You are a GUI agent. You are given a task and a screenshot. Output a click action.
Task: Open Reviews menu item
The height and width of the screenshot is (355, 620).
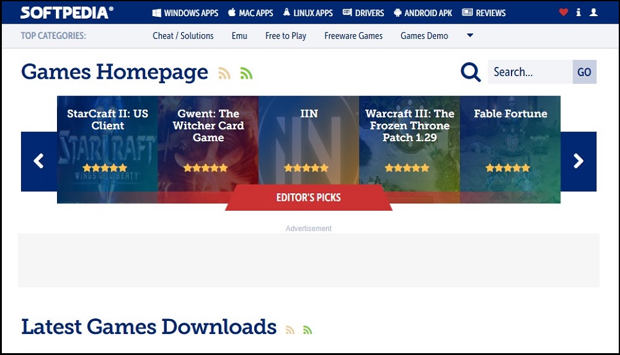[x=484, y=12]
